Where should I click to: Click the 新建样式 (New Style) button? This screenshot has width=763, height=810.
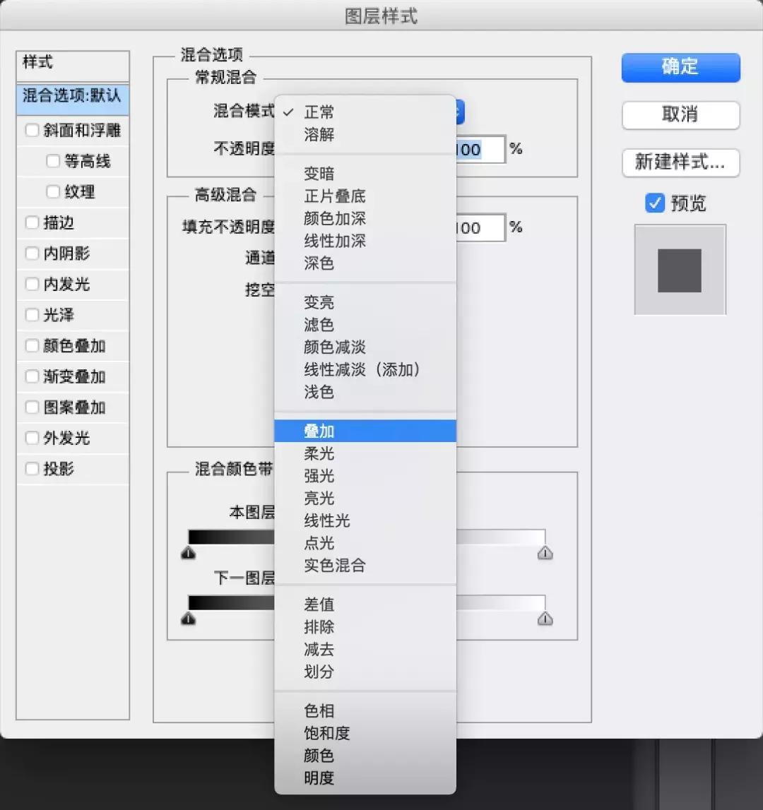click(x=680, y=163)
